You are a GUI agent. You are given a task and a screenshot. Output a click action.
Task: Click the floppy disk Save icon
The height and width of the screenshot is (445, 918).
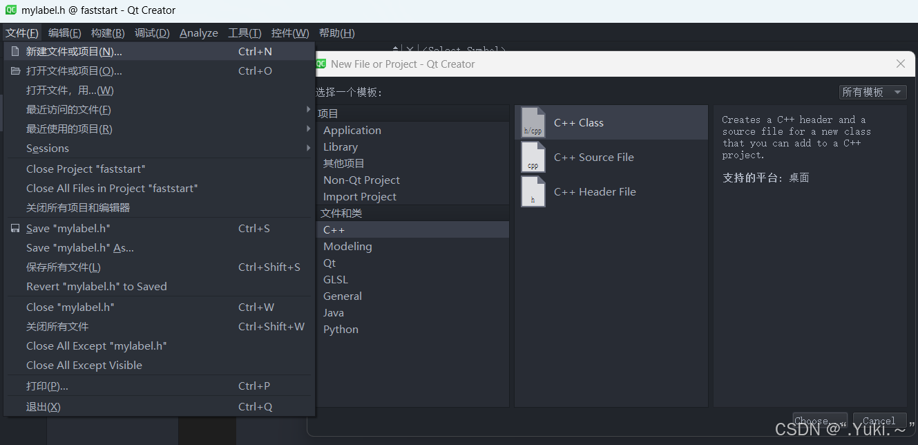click(15, 228)
